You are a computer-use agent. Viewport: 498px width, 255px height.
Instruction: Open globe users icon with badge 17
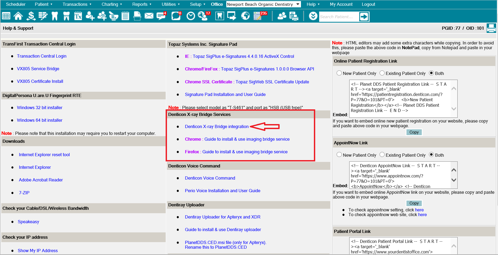(x=204, y=16)
